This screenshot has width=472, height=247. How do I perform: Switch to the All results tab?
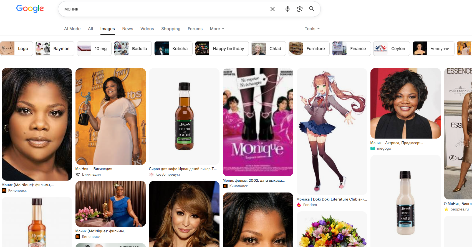(90, 29)
